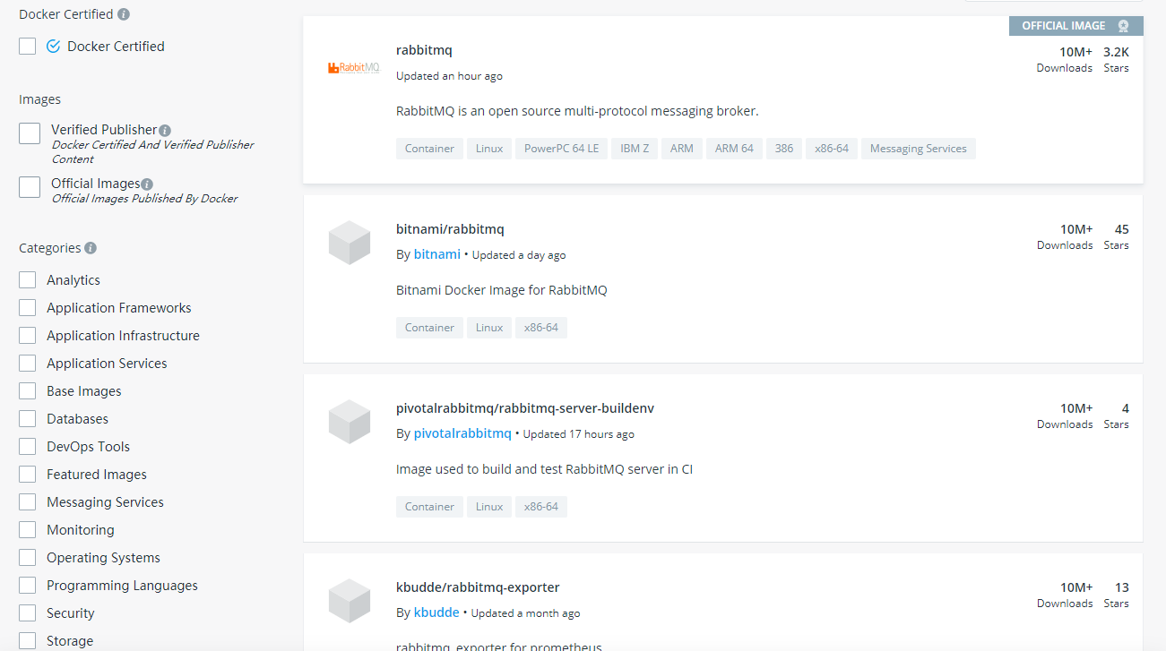Screen dimensions: 1166x651
Task: Click the RabbitMQ logo icon
Action: [353, 68]
